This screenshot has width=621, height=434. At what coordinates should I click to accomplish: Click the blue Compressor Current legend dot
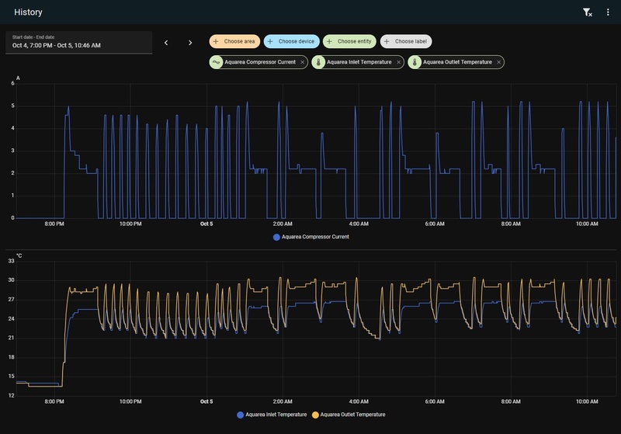(276, 238)
